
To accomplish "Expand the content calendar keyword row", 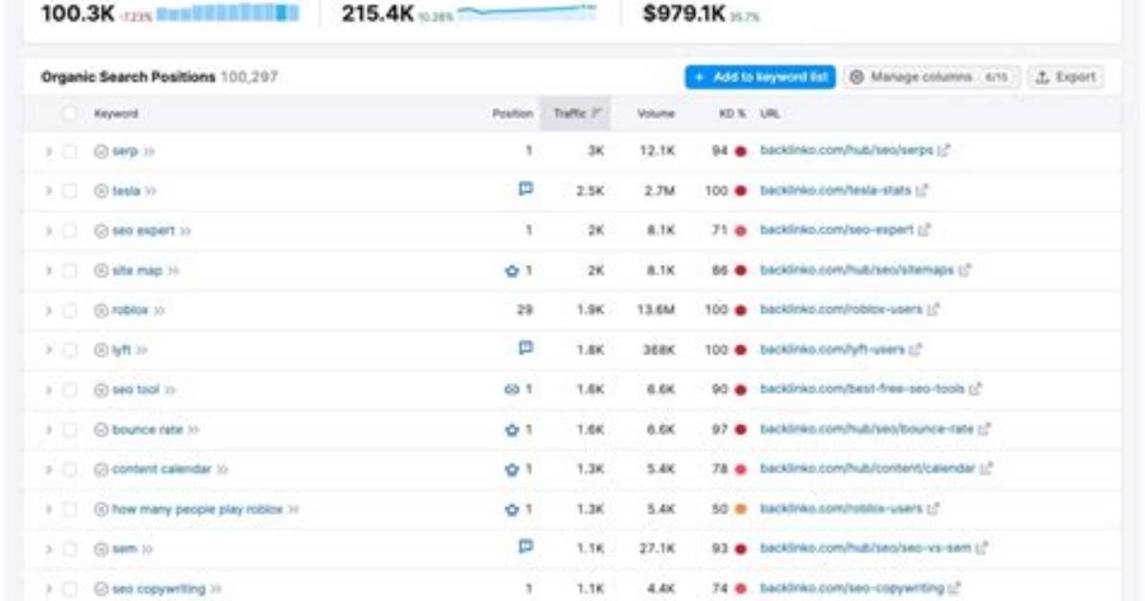I will tap(48, 470).
